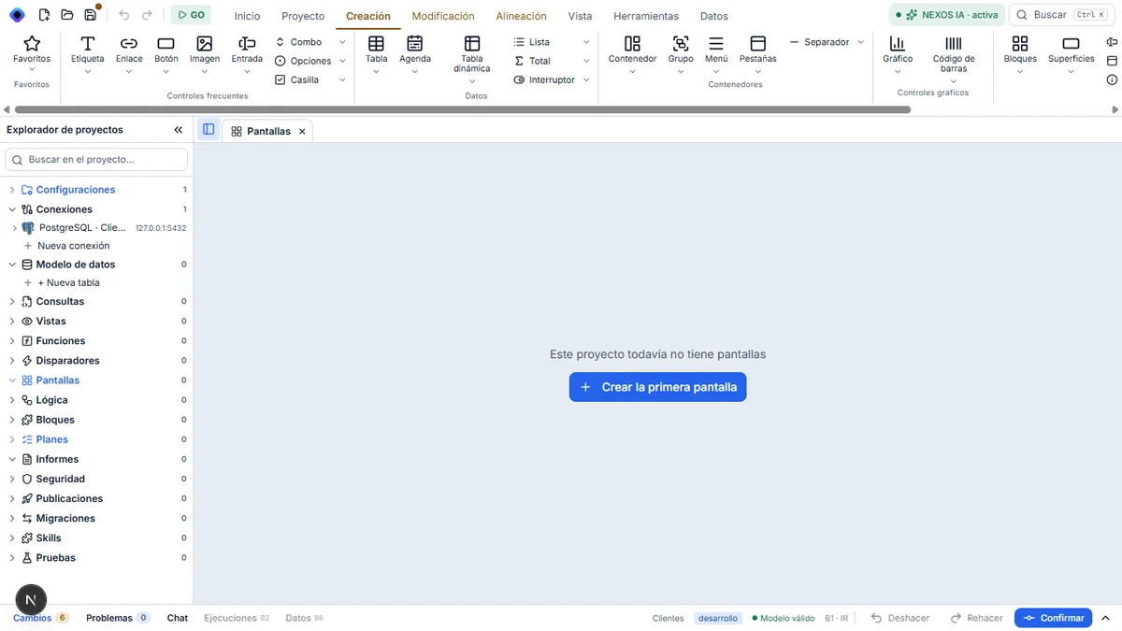Click the new file icon in title bar

click(44, 15)
